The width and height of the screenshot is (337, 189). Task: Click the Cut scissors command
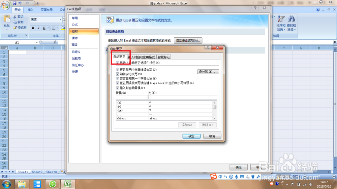point(19,17)
